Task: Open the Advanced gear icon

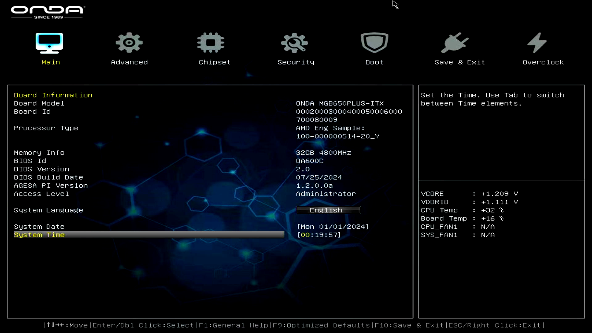Action: pos(129,43)
